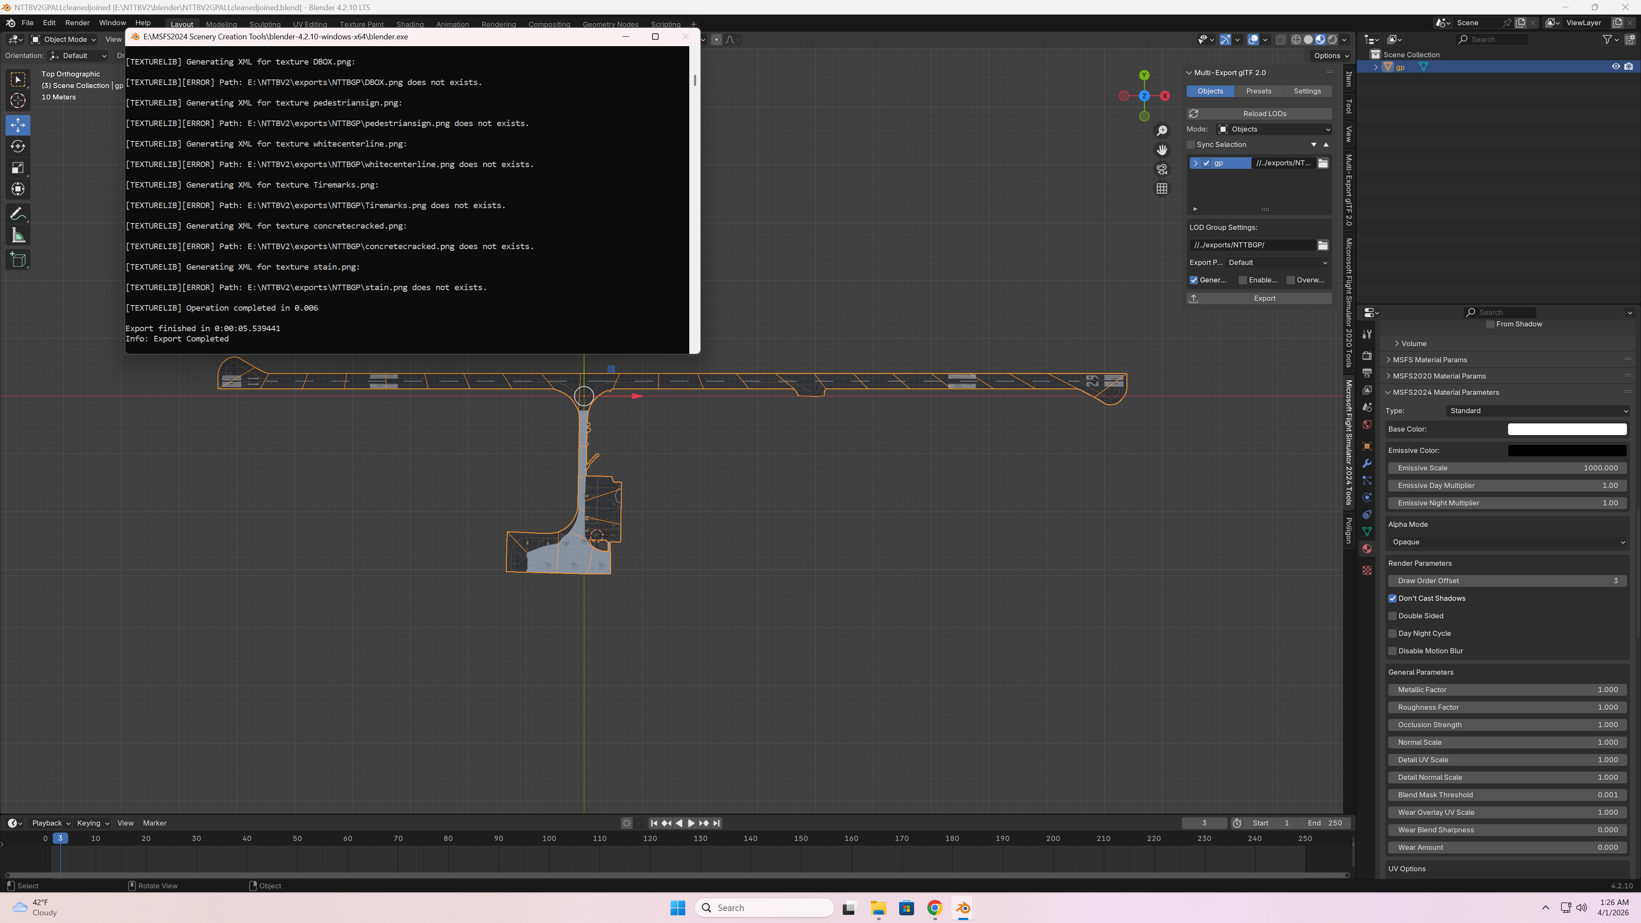Open the Material properties tab icon
Image resolution: width=1641 pixels, height=923 pixels.
(x=1367, y=549)
